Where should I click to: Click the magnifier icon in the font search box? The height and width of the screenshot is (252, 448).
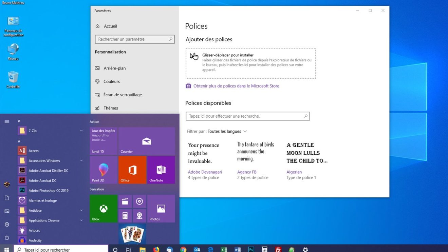tap(305, 116)
